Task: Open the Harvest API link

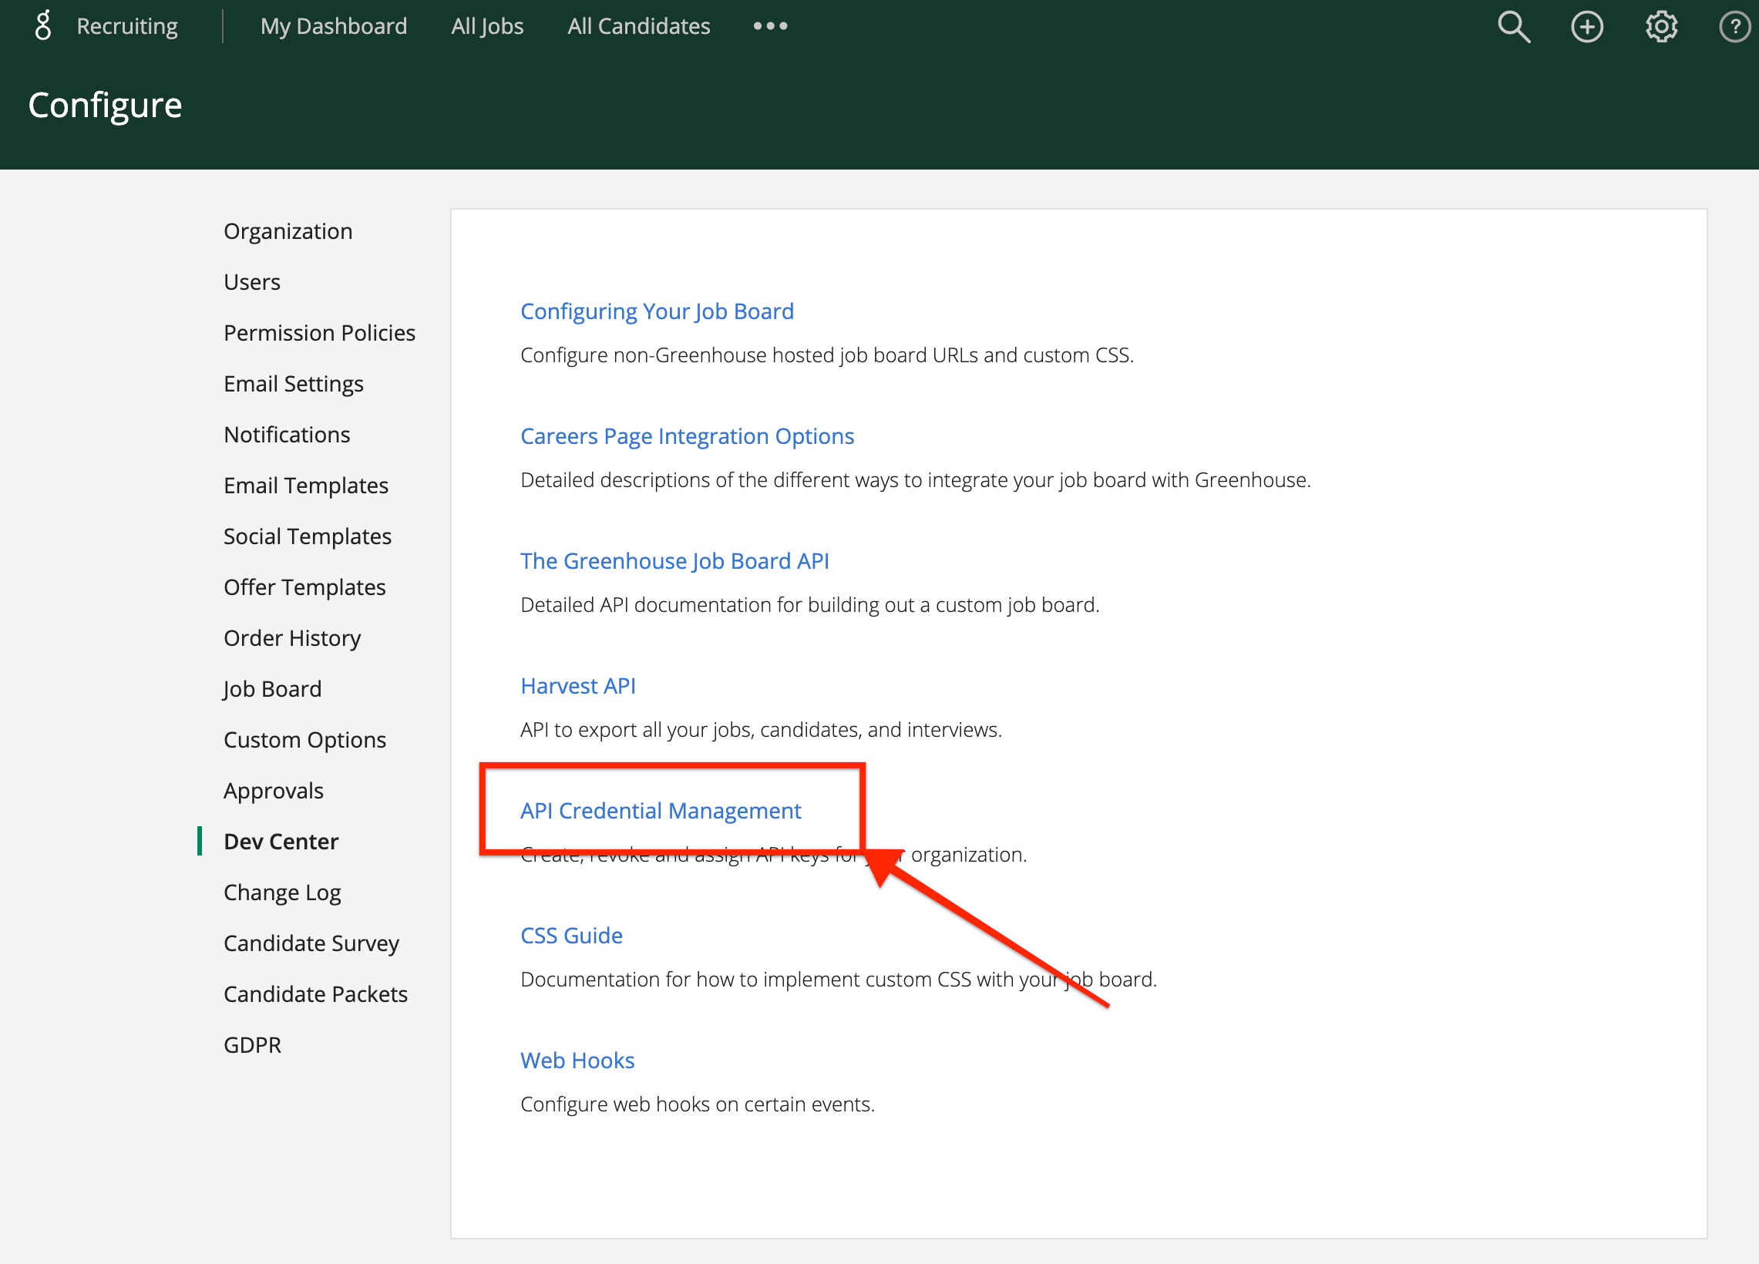Action: coord(578,685)
